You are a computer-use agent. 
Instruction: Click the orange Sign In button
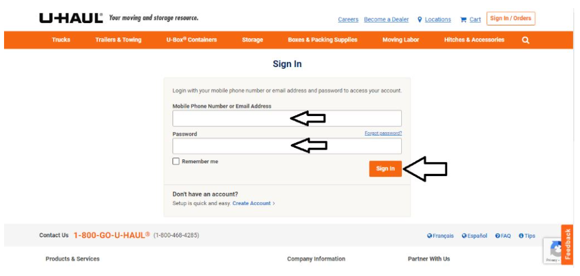(385, 169)
